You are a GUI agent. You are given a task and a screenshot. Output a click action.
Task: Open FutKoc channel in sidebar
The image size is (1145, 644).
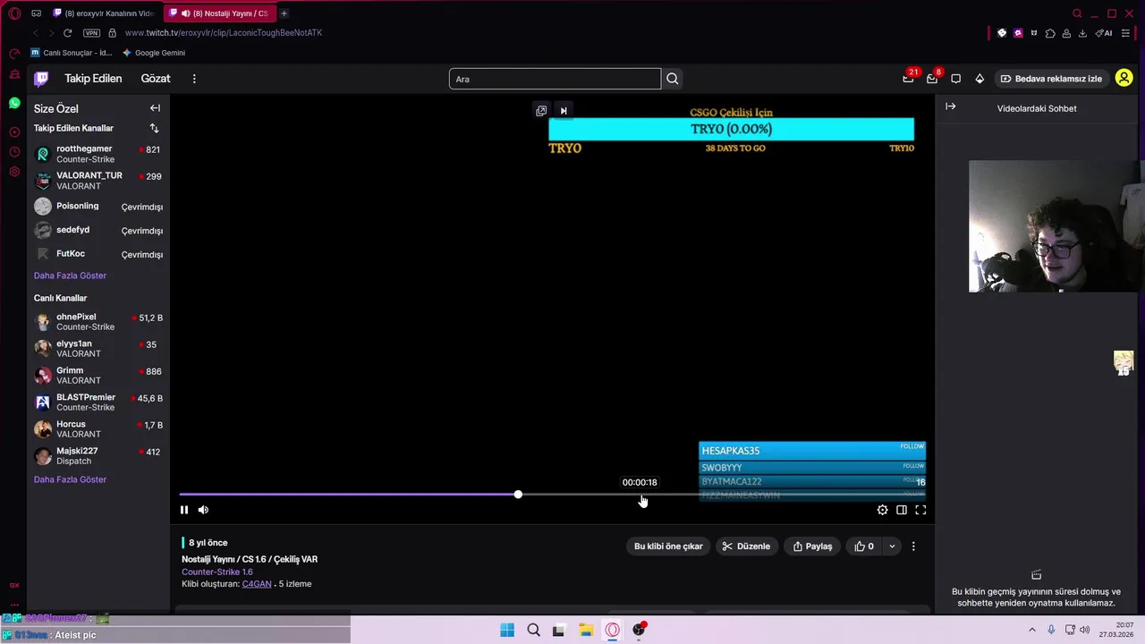pyautogui.click(x=98, y=254)
